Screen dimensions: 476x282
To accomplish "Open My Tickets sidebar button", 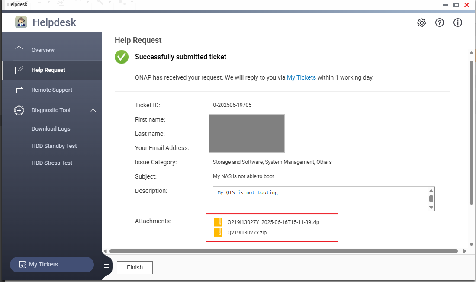I will click(52, 265).
